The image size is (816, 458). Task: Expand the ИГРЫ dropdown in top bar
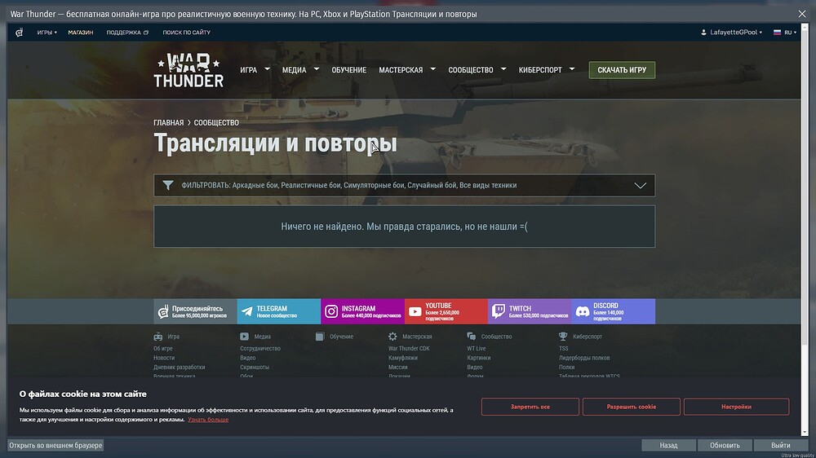[x=47, y=33]
